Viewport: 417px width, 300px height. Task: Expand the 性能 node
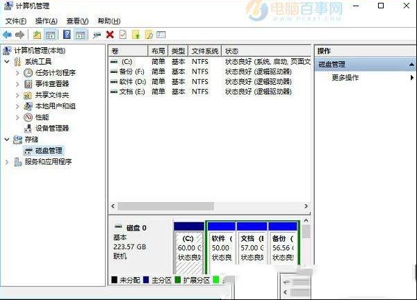point(17,117)
